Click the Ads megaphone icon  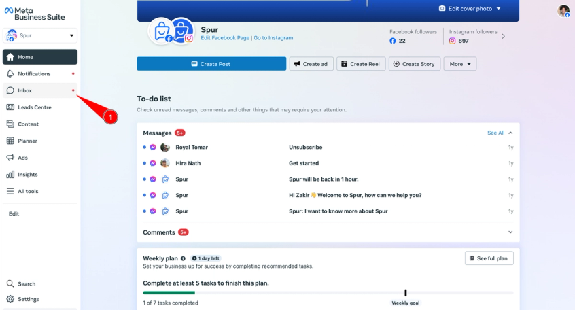10,158
